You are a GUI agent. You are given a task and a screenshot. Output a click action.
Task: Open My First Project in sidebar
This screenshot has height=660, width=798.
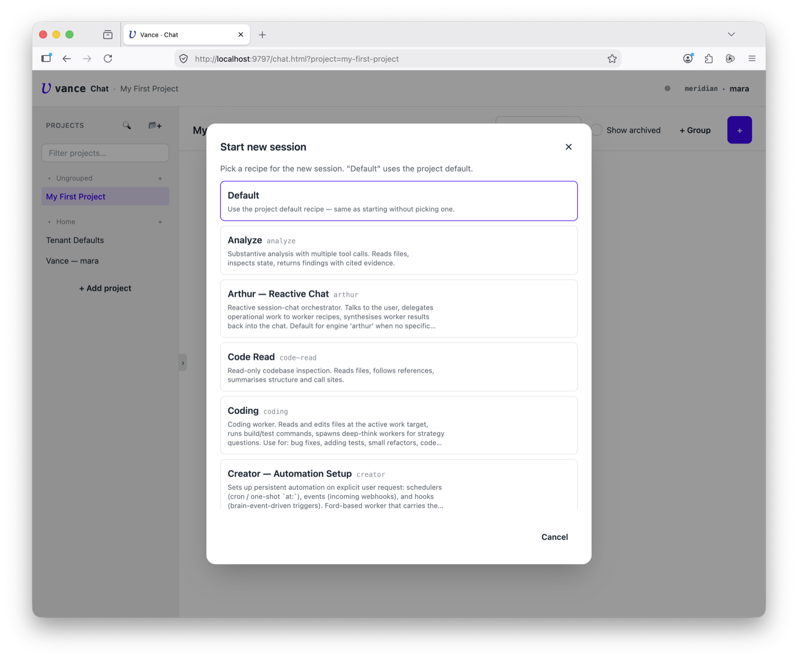[105, 196]
